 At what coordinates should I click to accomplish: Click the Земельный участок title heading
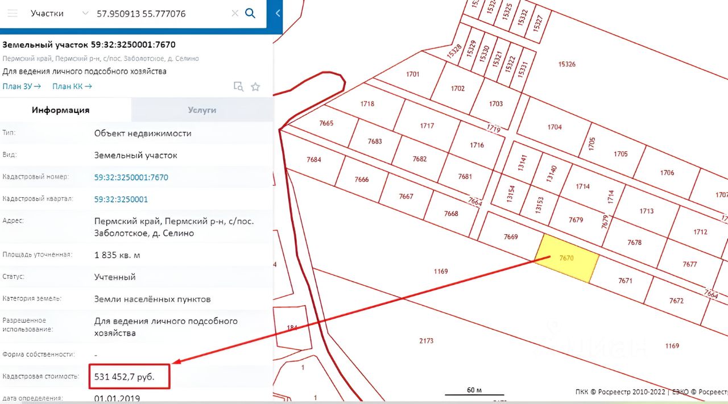89,45
